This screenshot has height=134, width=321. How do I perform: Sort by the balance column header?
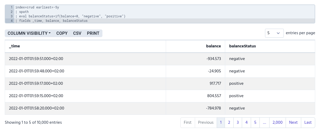(x=195, y=46)
